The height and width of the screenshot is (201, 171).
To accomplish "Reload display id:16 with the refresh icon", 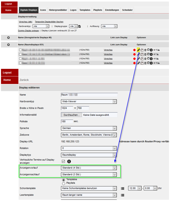I will click(148, 63).
